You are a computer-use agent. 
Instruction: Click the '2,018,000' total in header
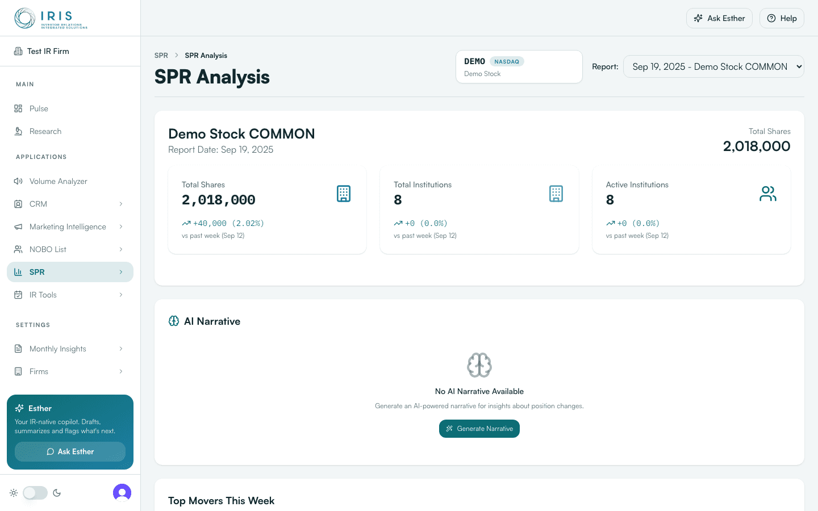(757, 146)
